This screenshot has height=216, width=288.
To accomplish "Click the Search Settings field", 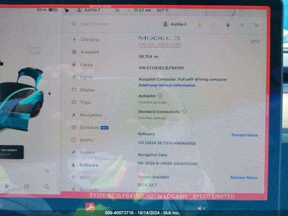I will (x=95, y=24).
